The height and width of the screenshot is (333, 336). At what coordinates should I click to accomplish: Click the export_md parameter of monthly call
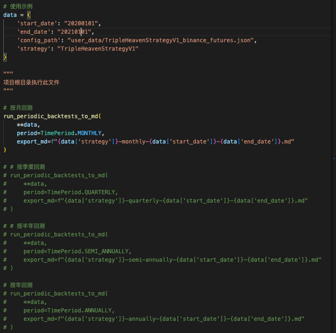pyautogui.click(x=32, y=142)
